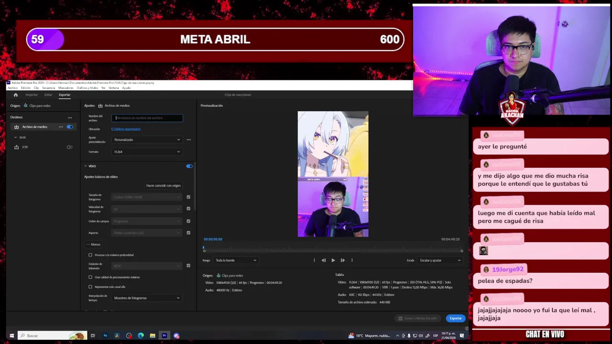Open the Rango Toda la fuente dropdown
The image size is (612, 344).
[x=236, y=260]
